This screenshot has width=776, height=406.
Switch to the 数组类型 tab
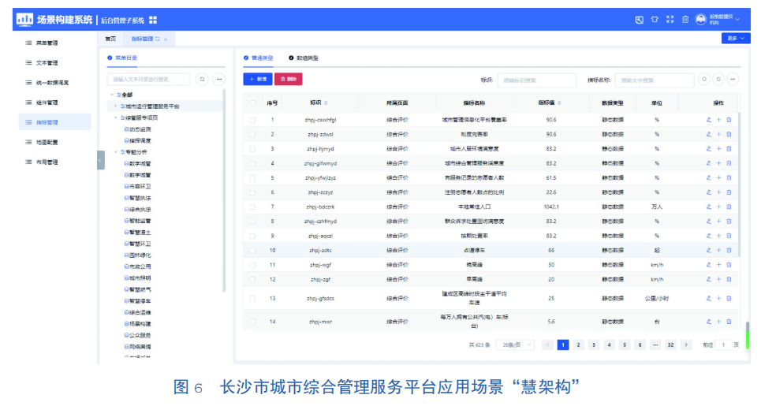[304, 58]
